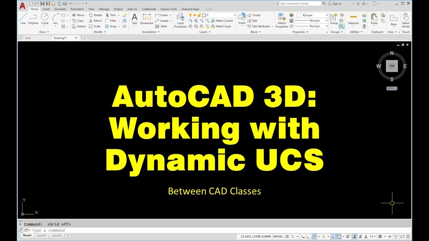Switch to the Layout1 tab

point(41,236)
